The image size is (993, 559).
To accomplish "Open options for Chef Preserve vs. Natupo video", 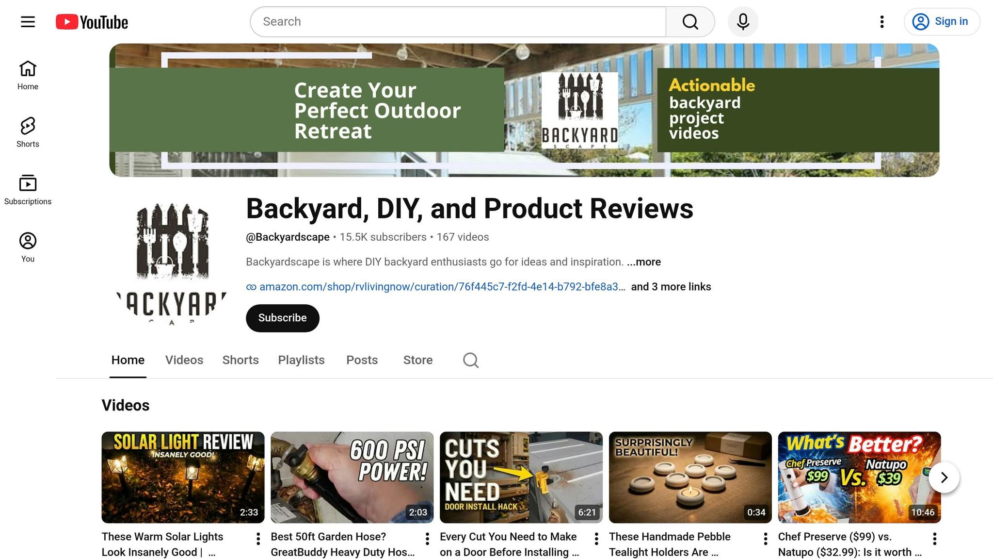I will pos(934,539).
